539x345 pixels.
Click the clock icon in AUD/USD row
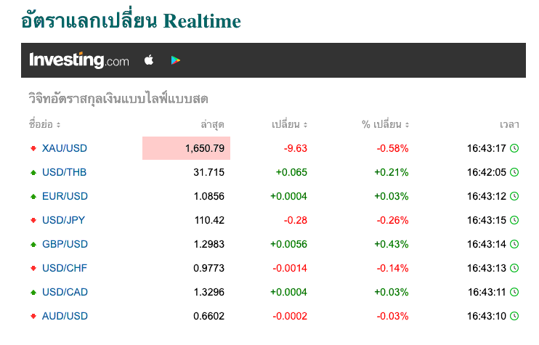pyautogui.click(x=514, y=316)
